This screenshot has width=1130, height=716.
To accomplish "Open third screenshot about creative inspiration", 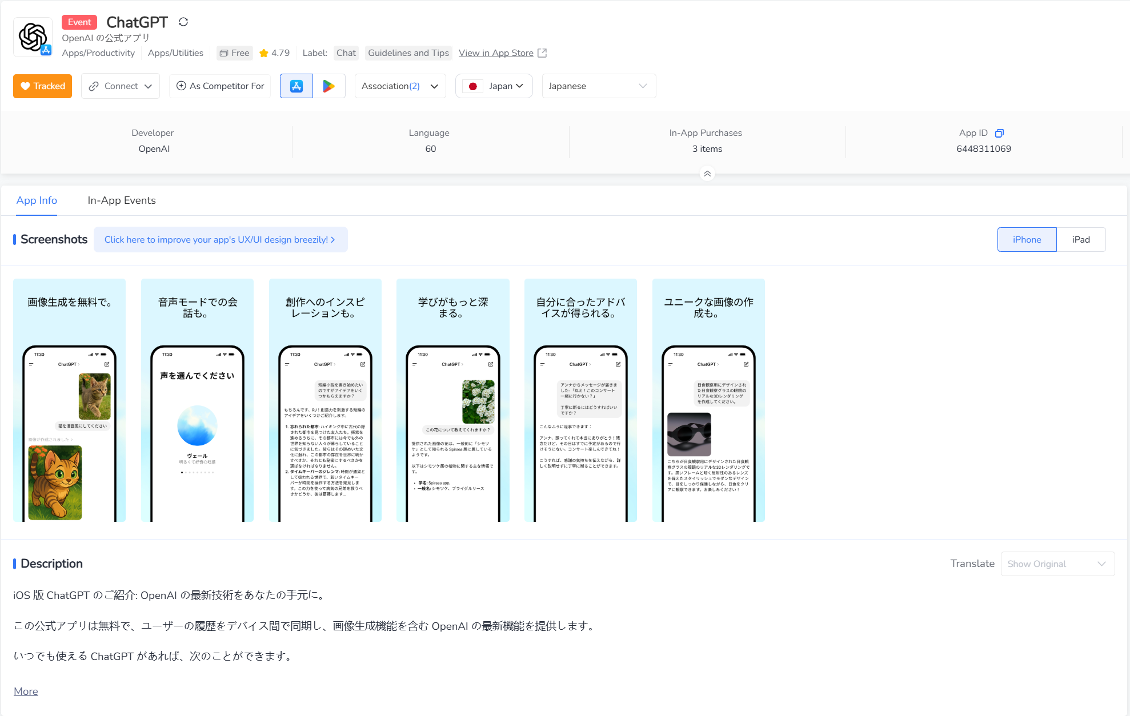I will click(x=326, y=400).
